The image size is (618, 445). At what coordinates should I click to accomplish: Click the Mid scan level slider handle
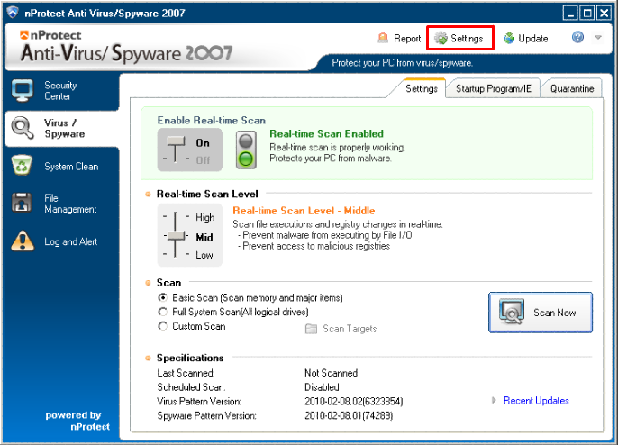coord(176,236)
